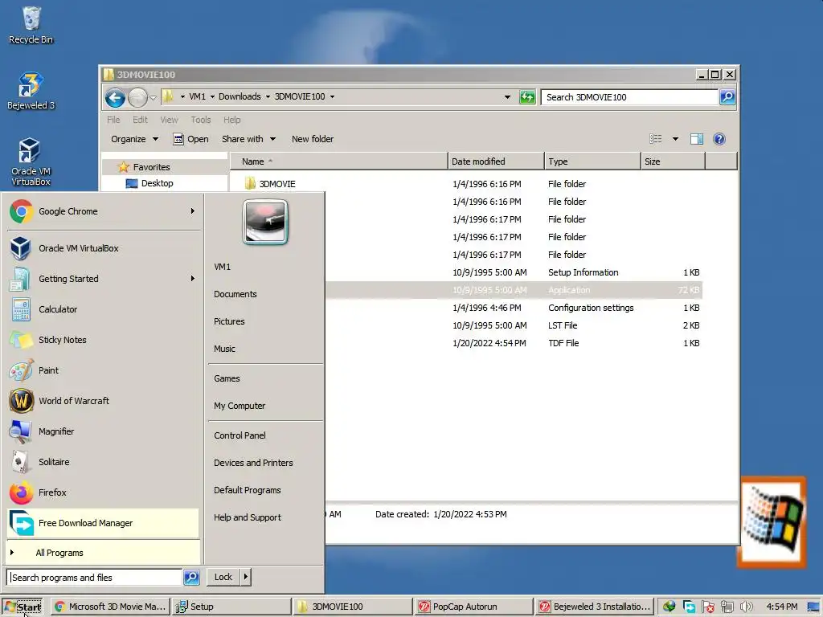Open Documents from Start menu
The height and width of the screenshot is (617, 823).
pos(235,294)
